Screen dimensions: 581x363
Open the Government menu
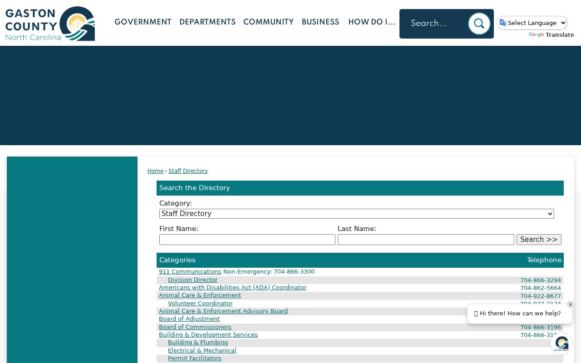coord(143,22)
